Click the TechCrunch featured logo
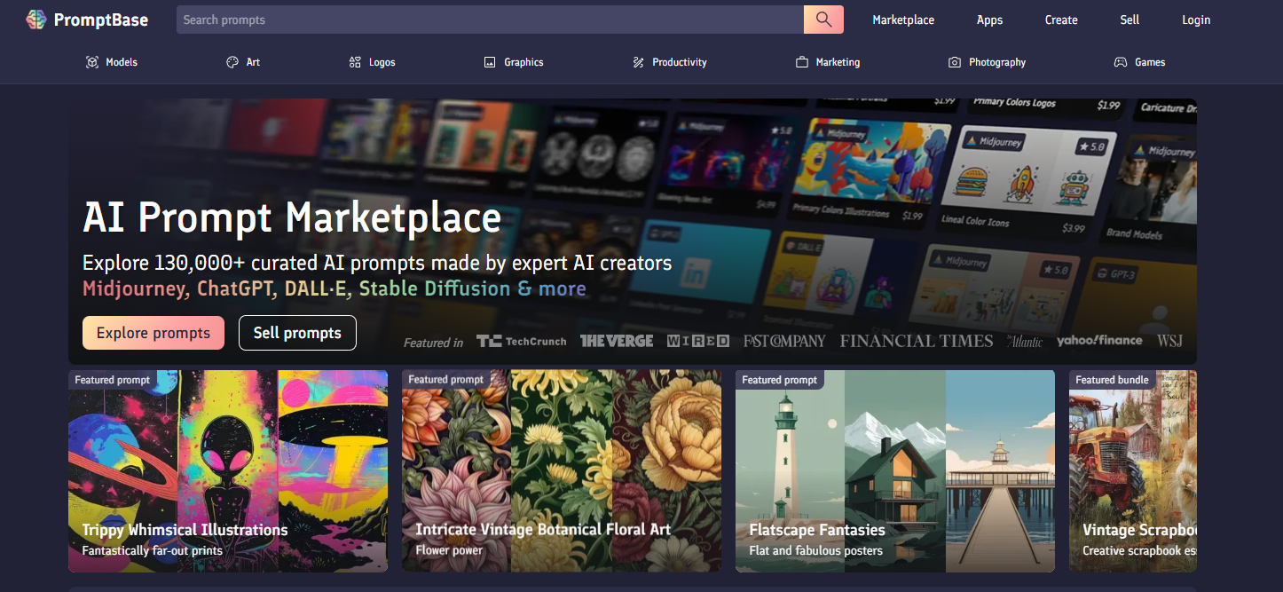 point(522,341)
